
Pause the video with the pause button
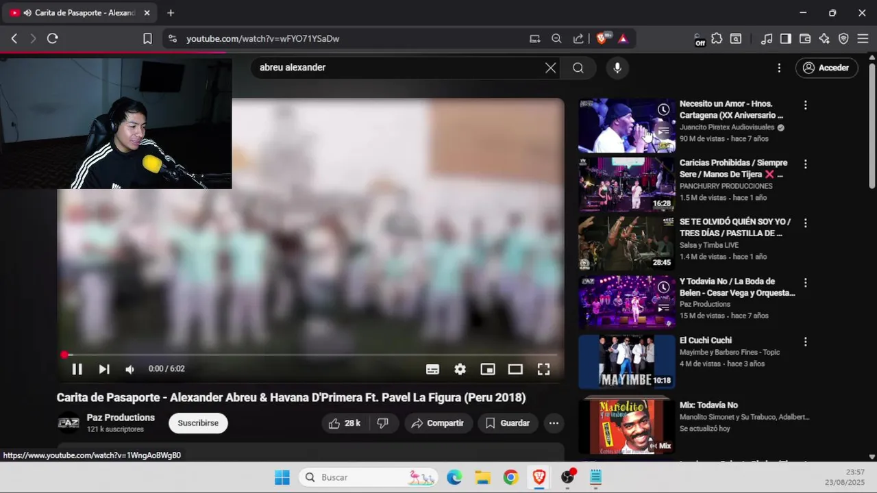[77, 369]
